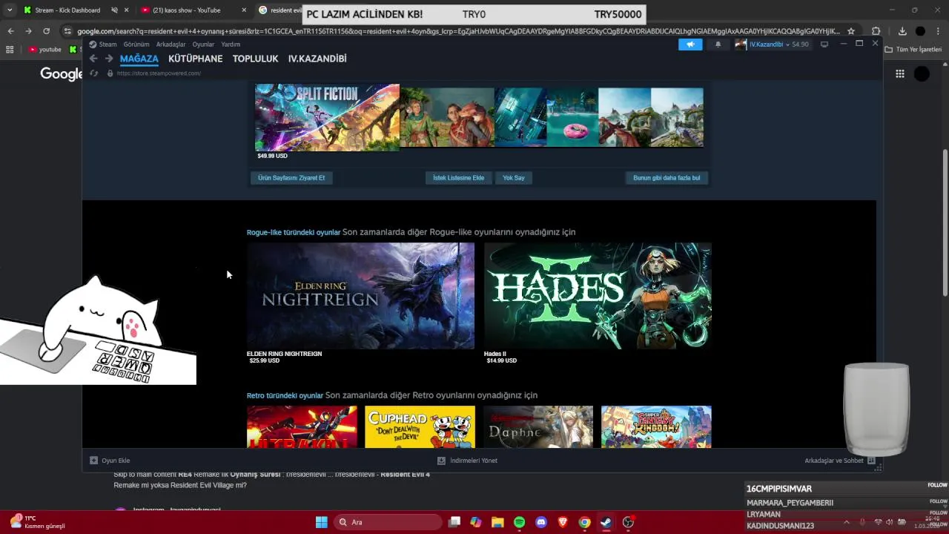The width and height of the screenshot is (949, 534).
Task: Click Oyun Ekle at Steam's bottom bar
Action: [110, 461]
